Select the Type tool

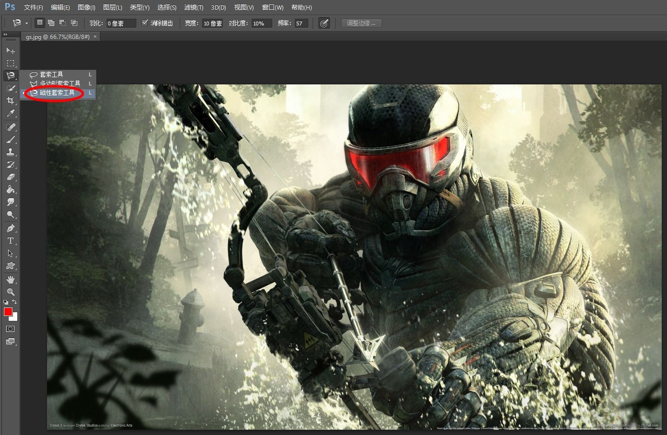[x=10, y=241]
